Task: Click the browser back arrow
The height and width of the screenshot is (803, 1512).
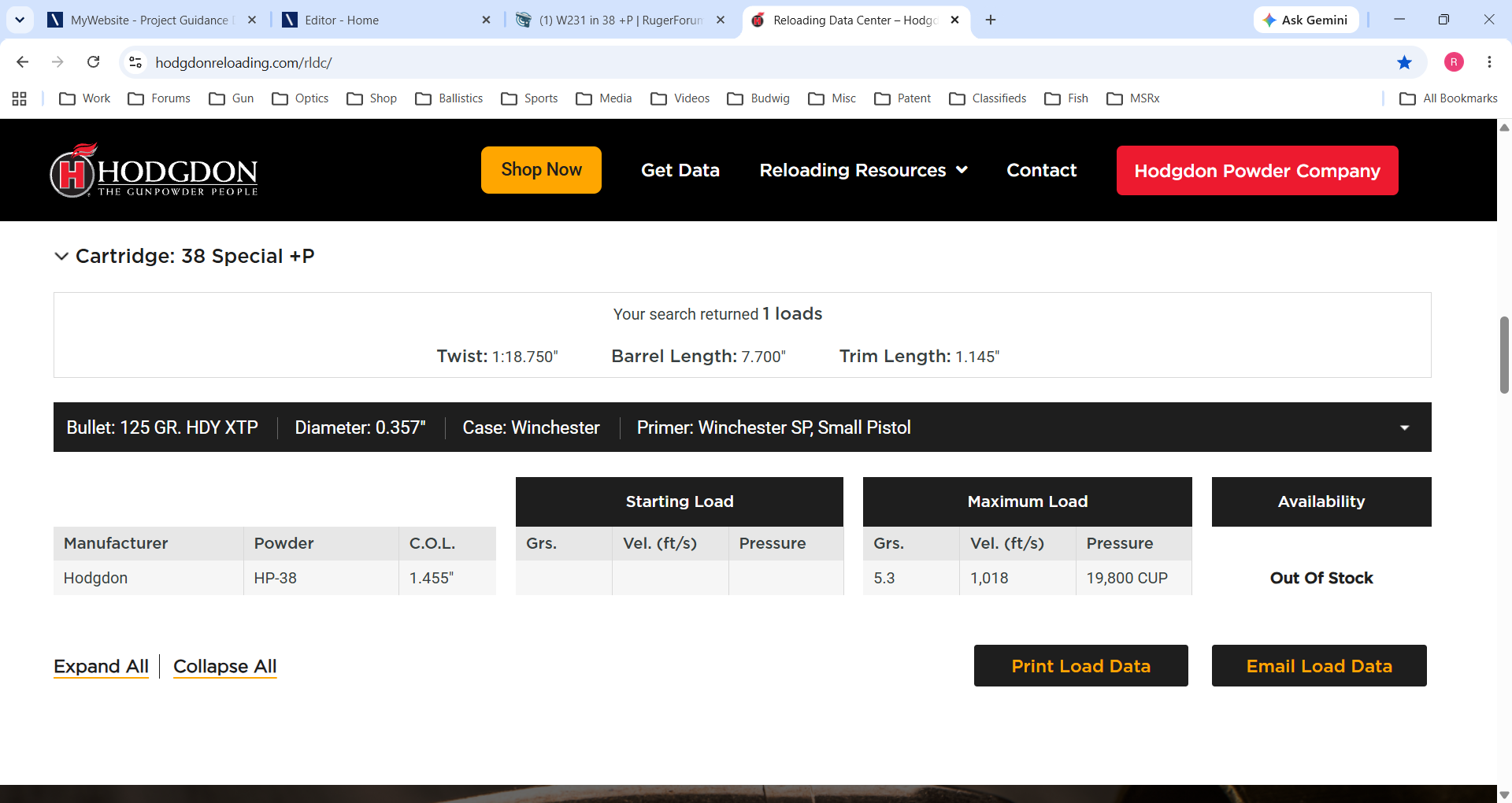Action: tap(23, 62)
